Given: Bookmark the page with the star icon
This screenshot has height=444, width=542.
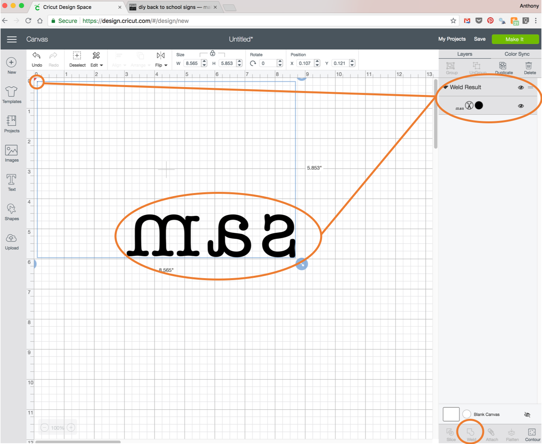Looking at the screenshot, I should 453,20.
